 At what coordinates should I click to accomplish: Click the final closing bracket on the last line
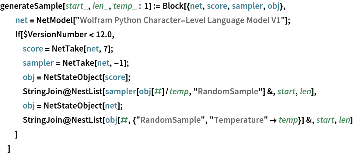[x=9, y=148]
